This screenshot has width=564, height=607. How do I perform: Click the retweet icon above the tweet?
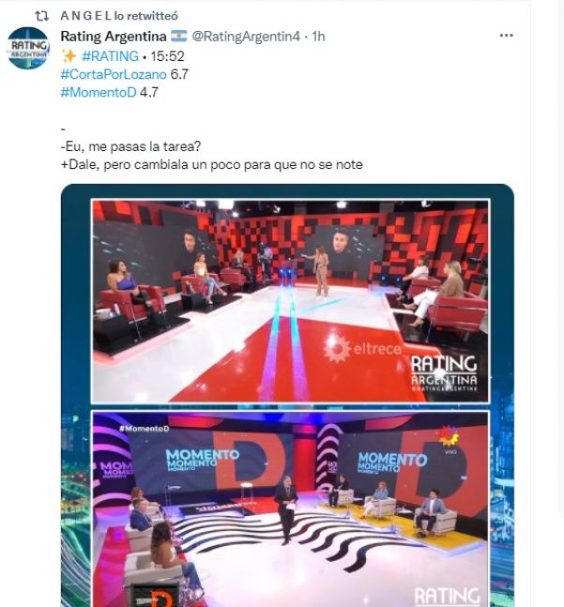click(x=42, y=16)
